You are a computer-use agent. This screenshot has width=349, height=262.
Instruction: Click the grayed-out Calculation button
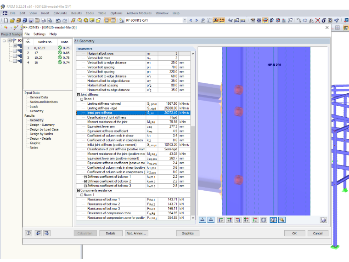pos(85,233)
